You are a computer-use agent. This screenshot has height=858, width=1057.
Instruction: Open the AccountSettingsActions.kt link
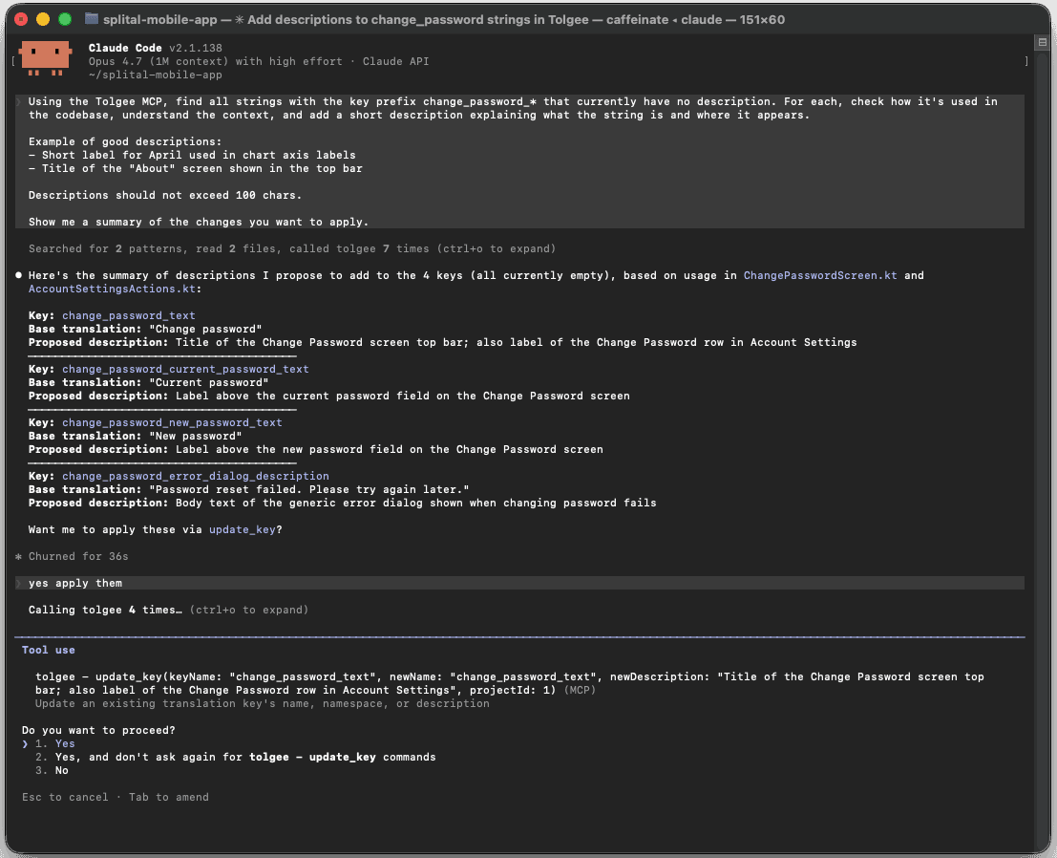[112, 289]
